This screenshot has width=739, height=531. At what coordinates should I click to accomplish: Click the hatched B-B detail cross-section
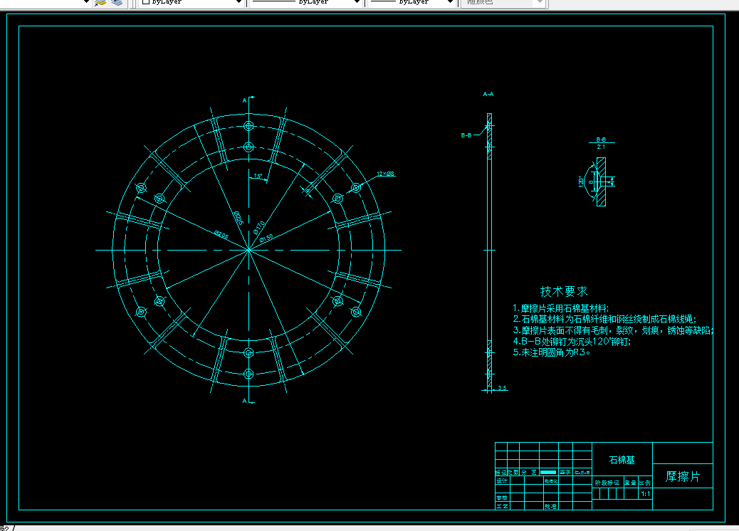[x=601, y=182]
